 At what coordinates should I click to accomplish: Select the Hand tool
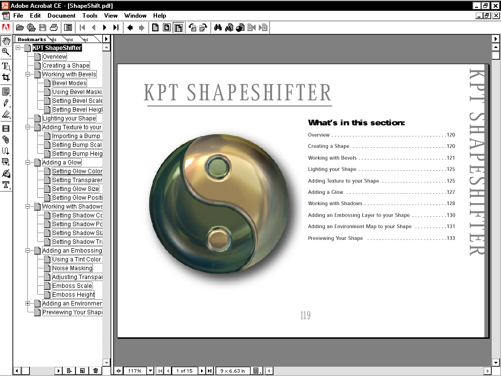pyautogui.click(x=6, y=41)
